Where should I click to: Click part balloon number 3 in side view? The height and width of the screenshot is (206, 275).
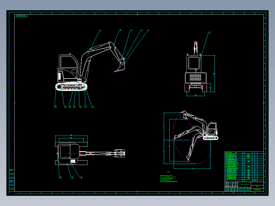131,30
